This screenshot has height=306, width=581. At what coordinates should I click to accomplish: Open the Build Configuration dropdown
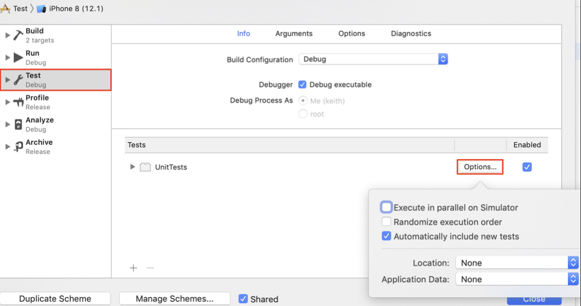coord(373,59)
